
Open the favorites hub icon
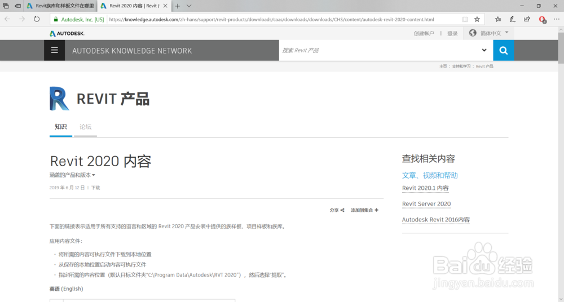pos(498,19)
